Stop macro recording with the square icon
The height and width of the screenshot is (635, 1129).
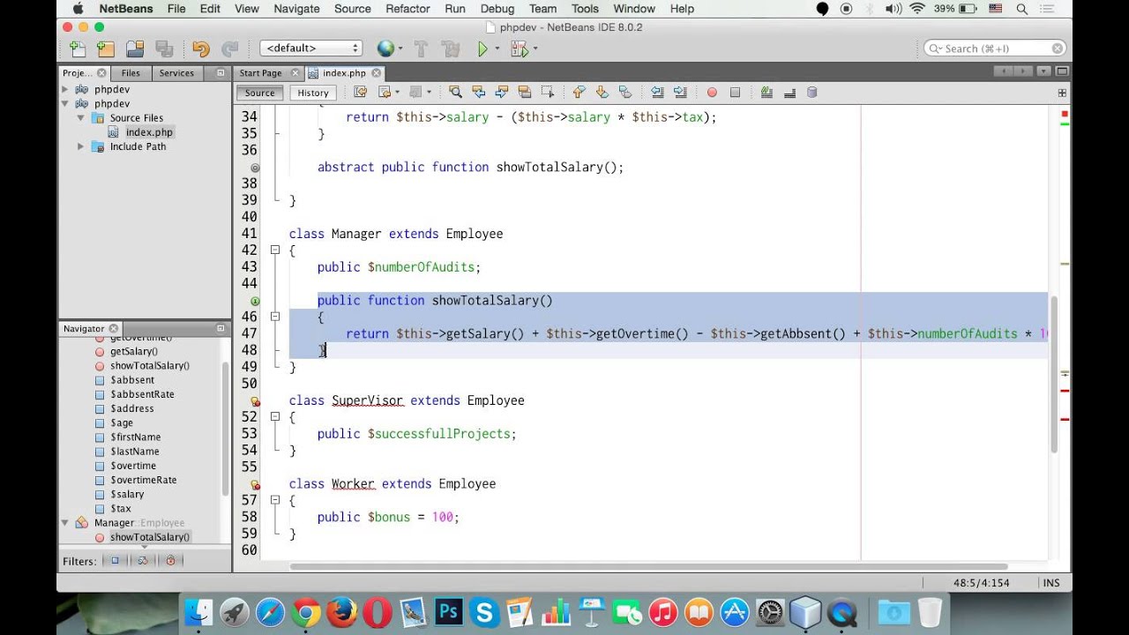(x=735, y=92)
